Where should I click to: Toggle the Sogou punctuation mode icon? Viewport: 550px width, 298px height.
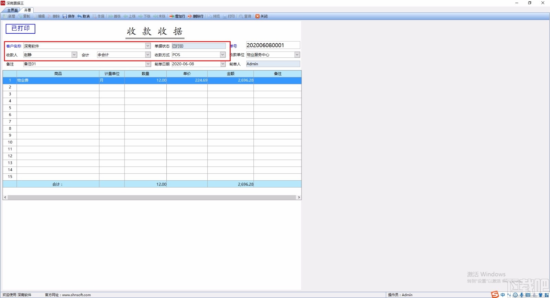tap(509, 295)
